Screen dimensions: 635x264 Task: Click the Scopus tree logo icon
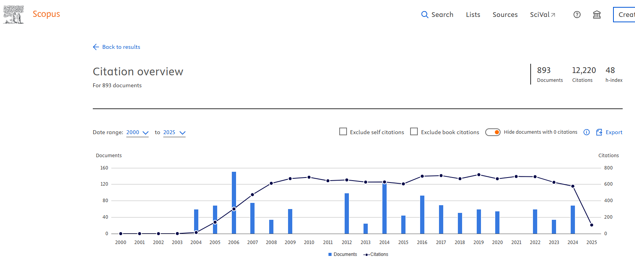coord(13,15)
